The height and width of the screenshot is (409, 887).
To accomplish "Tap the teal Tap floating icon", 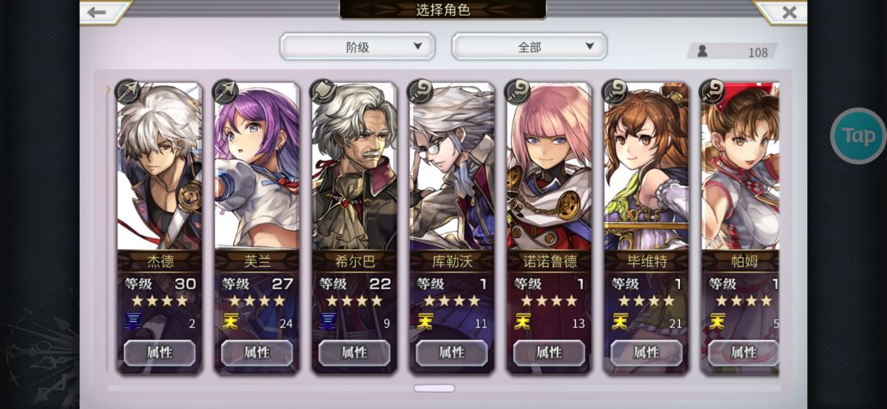I will [x=858, y=136].
